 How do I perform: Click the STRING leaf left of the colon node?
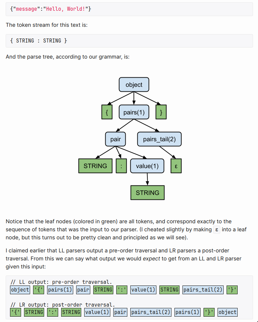tap(95, 166)
